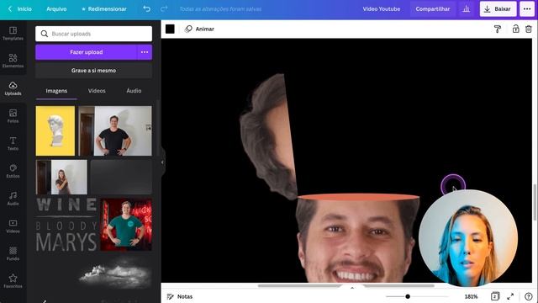Click the circular webcam presenter bubble
Screen dimensions: 538x303
pyautogui.click(x=468, y=238)
